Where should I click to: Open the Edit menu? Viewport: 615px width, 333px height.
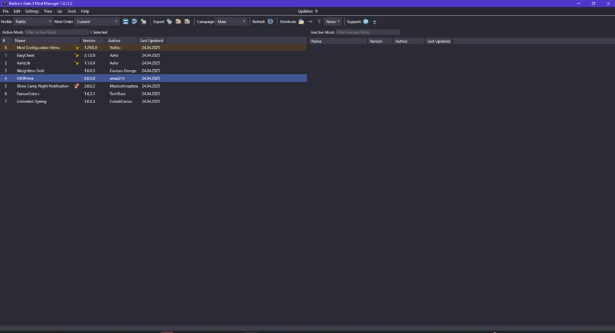pyautogui.click(x=17, y=11)
